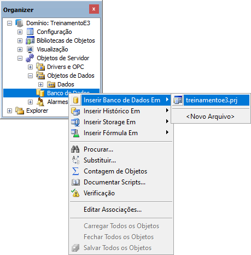The height and width of the screenshot is (255, 251).
Task: Click the sigma Contagem de Objetos icon
Action: click(x=75, y=171)
